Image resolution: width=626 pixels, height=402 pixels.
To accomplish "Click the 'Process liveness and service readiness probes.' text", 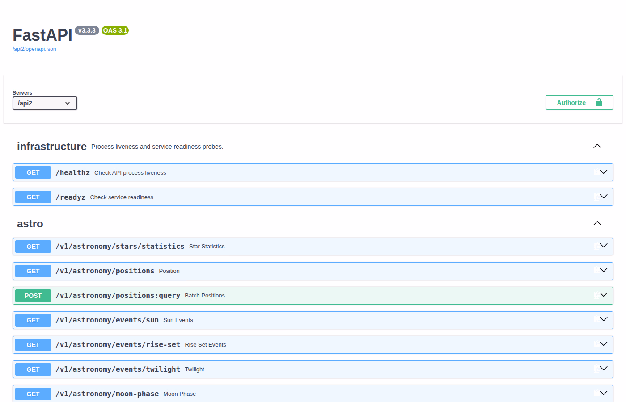I will click(157, 147).
